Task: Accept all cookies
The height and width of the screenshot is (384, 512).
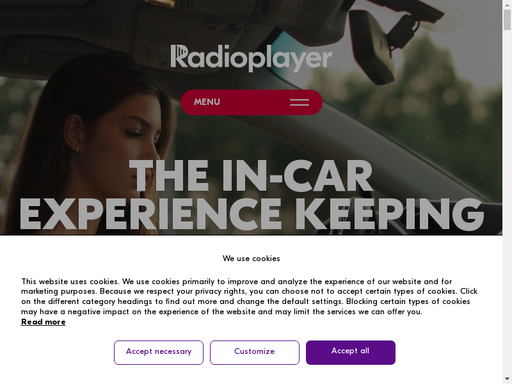Action: click(x=350, y=353)
